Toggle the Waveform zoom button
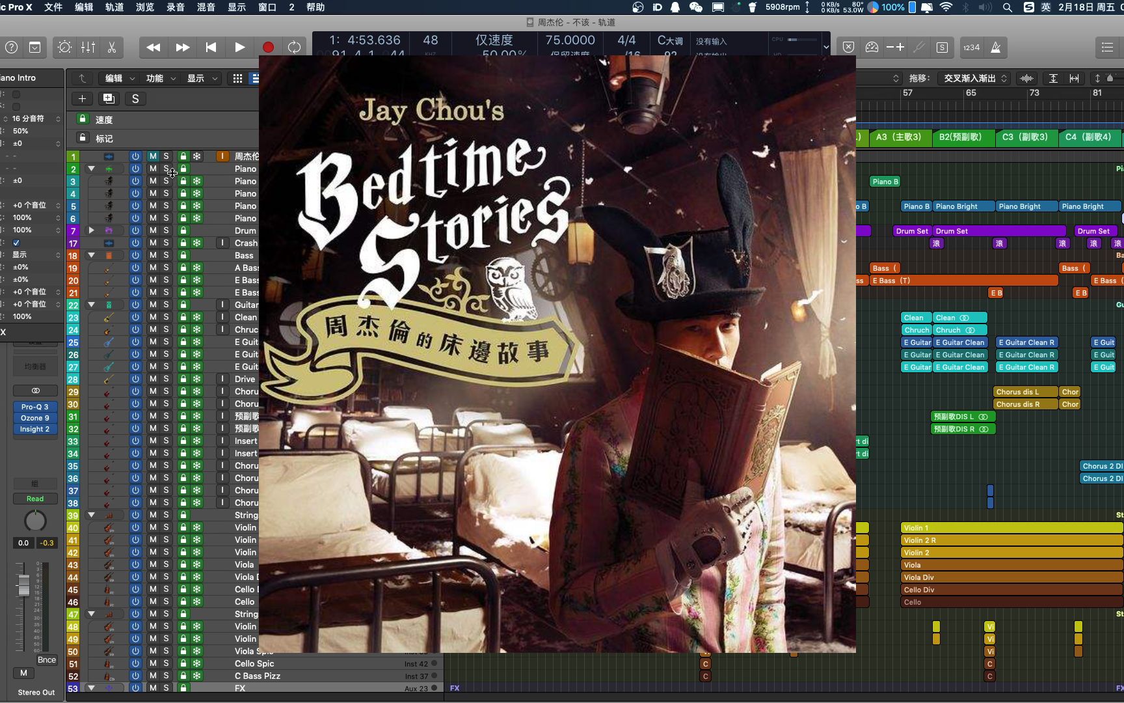Image resolution: width=1124 pixels, height=703 pixels. (1027, 78)
